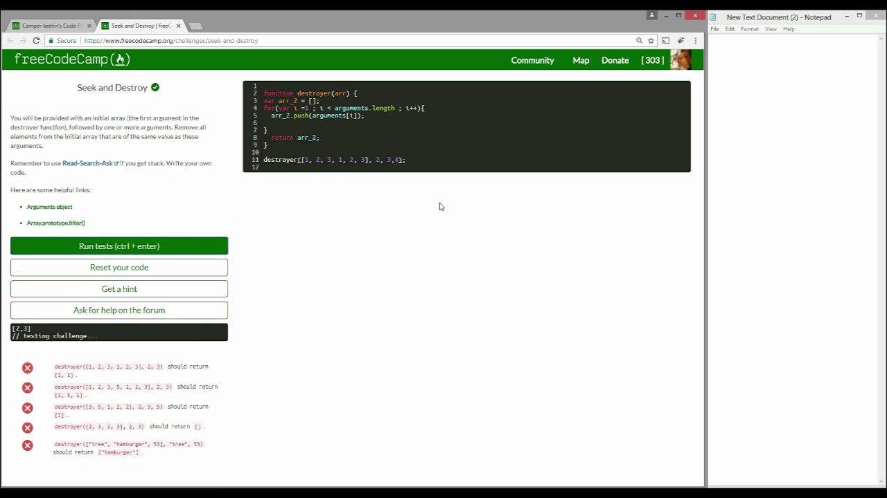
Task: Click the Chrome profile person icon in title bar
Action: coord(651,15)
